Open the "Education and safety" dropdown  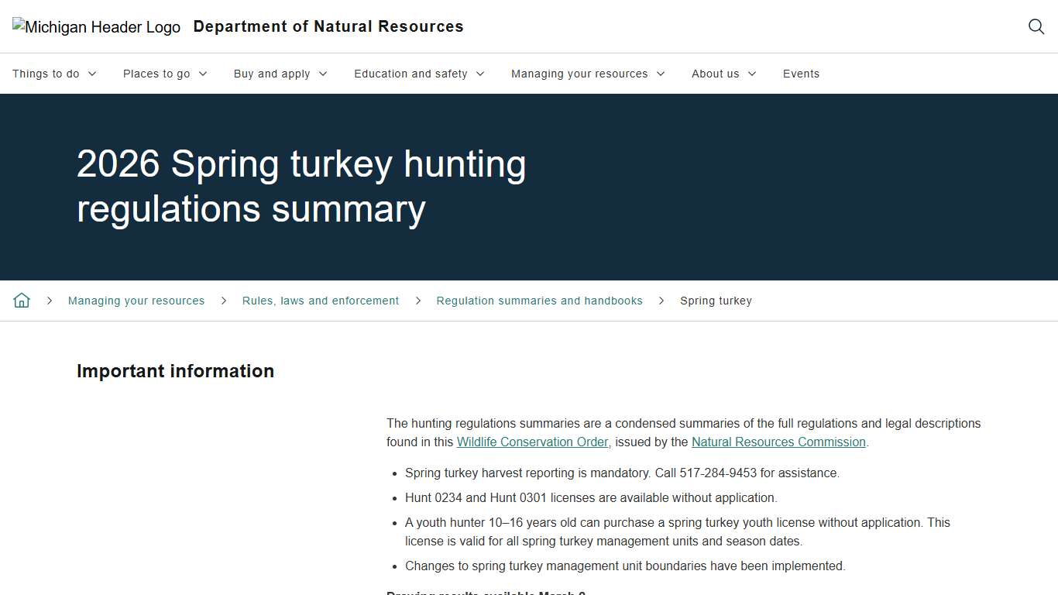[418, 74]
